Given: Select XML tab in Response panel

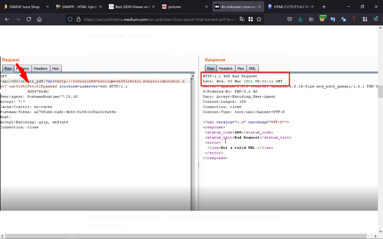Looking at the screenshot, I should click(252, 69).
